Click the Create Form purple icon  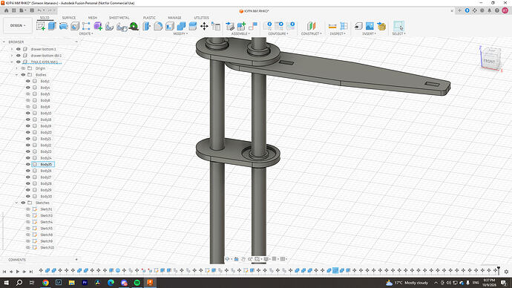(x=98, y=26)
